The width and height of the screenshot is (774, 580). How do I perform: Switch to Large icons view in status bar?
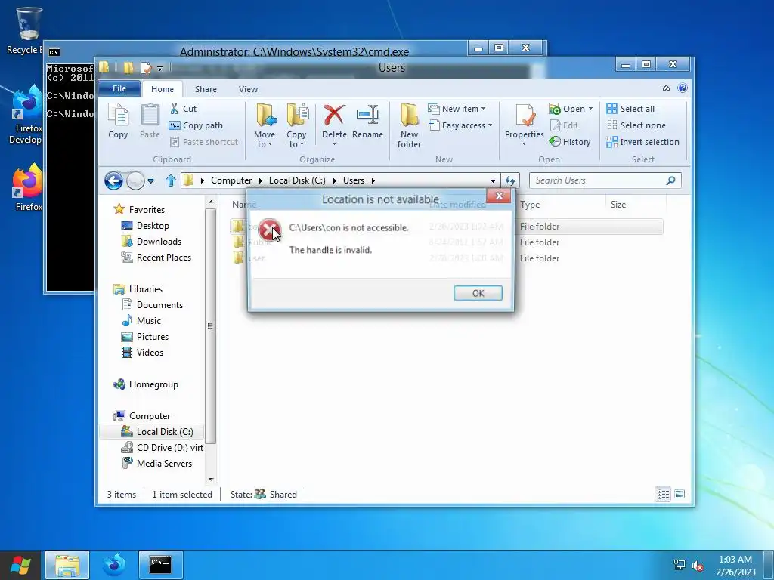click(680, 494)
